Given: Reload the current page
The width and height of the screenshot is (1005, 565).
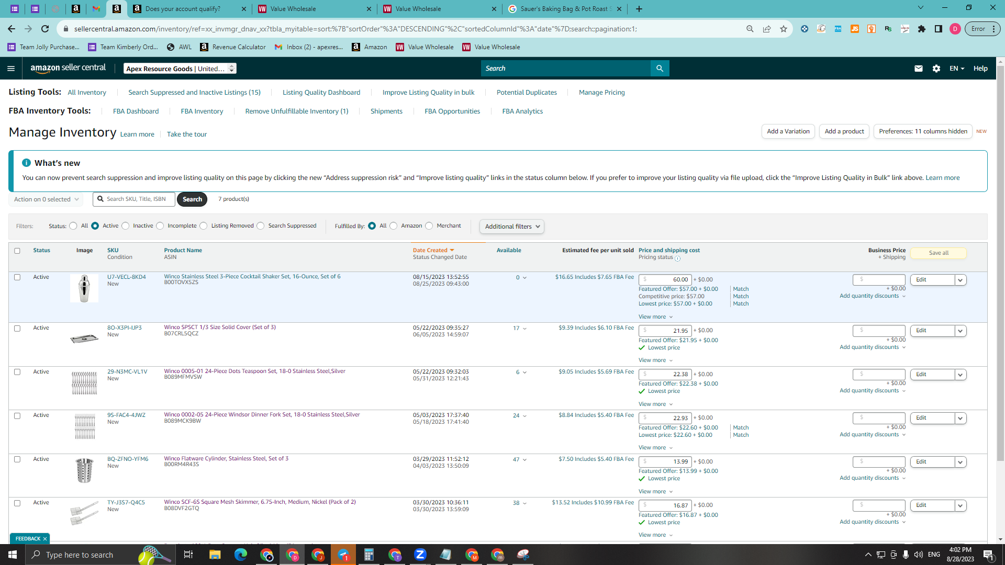Looking at the screenshot, I should point(45,29).
